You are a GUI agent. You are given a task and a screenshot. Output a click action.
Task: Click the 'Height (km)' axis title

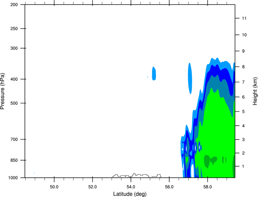[255, 91]
